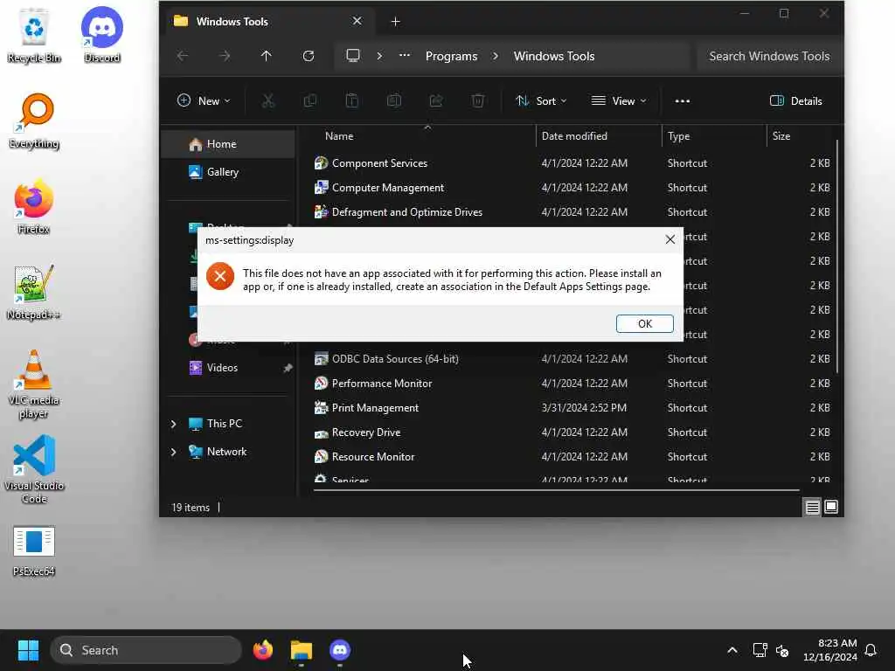Click the Windows Start button
The height and width of the screenshot is (671, 895).
28,650
